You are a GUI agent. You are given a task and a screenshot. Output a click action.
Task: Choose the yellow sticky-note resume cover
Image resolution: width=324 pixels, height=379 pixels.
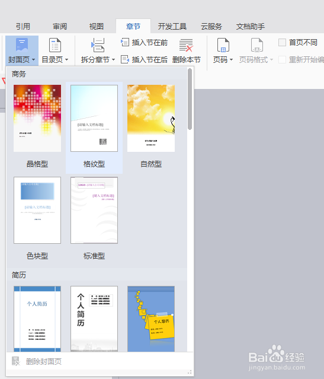click(x=151, y=319)
